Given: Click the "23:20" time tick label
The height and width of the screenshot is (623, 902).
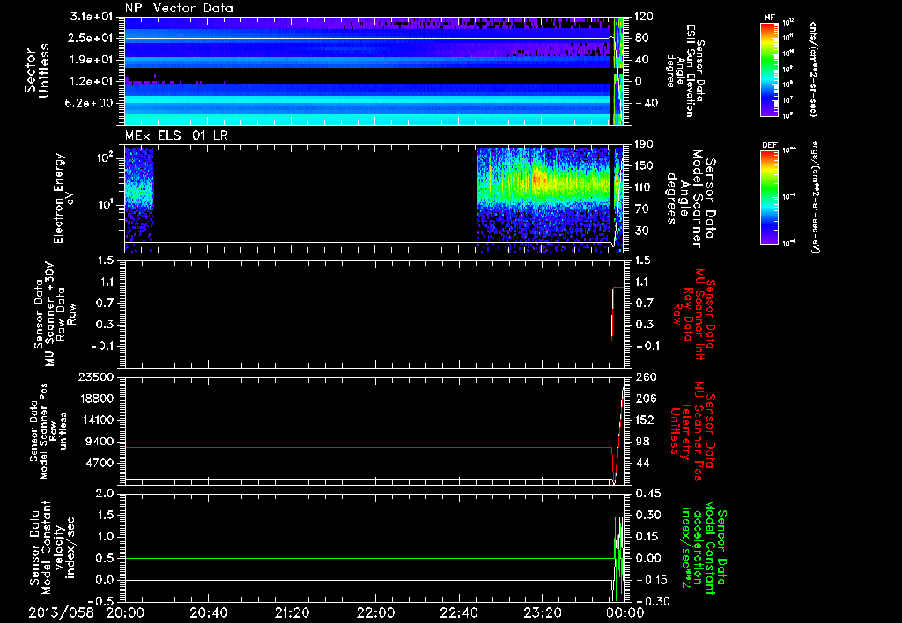Looking at the screenshot, I should point(543,612).
